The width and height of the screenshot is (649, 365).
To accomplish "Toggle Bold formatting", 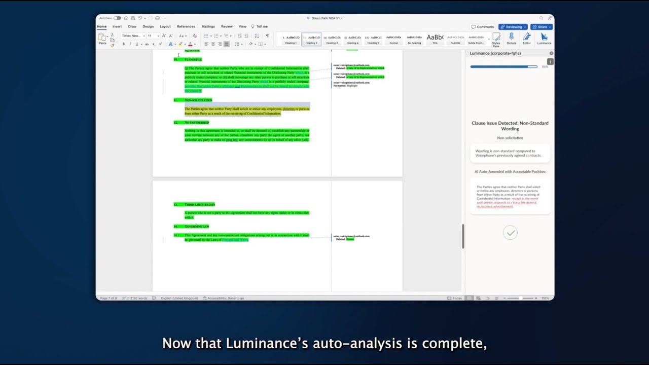I will pyautogui.click(x=123, y=44).
